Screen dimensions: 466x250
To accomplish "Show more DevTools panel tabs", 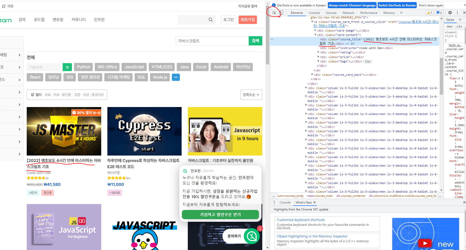I will (401, 13).
